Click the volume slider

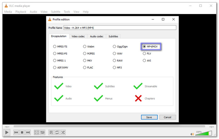click(x=203, y=133)
